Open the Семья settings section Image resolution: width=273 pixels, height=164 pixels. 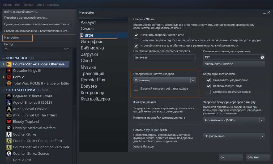[87, 29]
